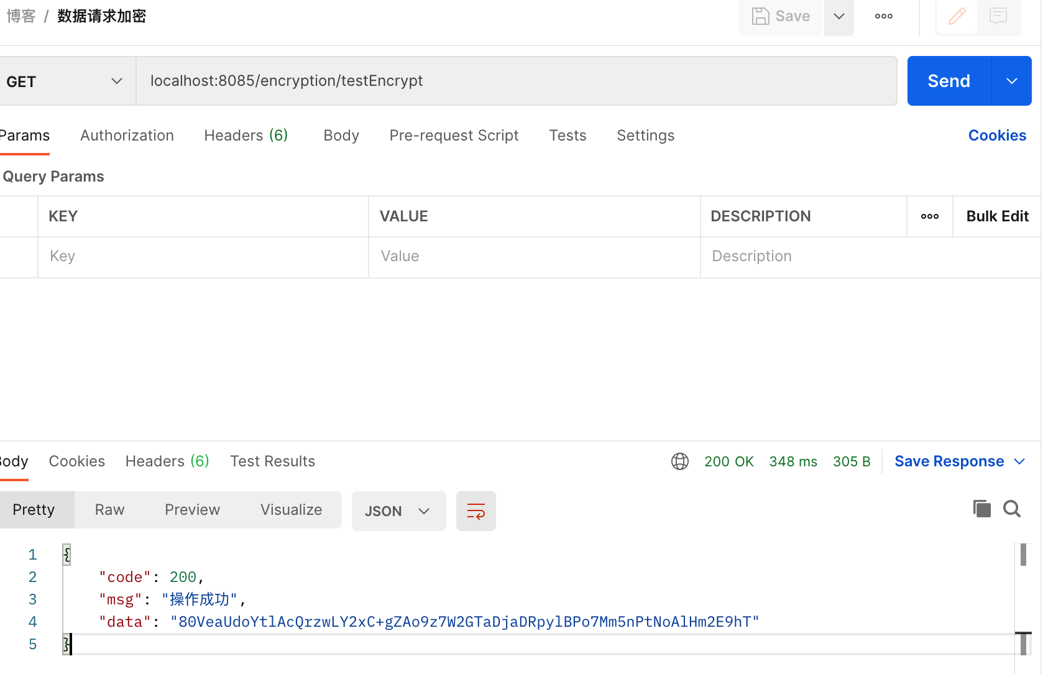Expand the Save options arrow
Image resolution: width=1043 pixels, height=674 pixels.
839,17
